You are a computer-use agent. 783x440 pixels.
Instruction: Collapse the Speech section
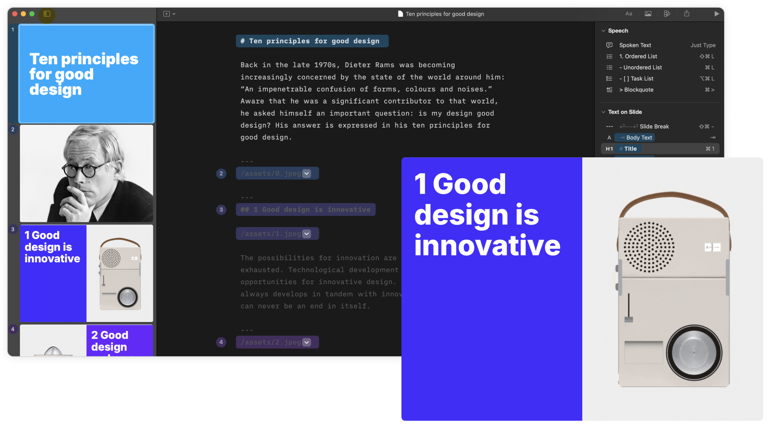coord(603,31)
